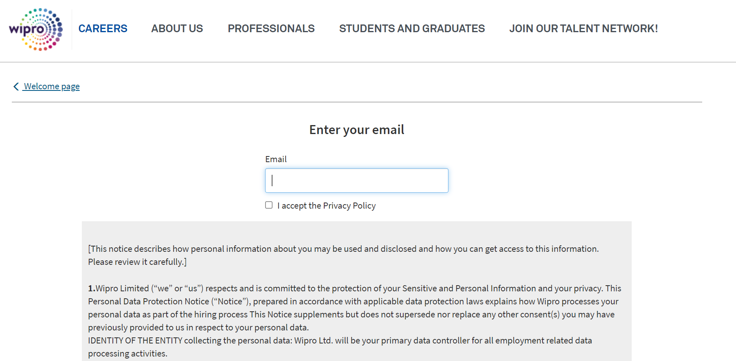Click the 'I accept the Privacy Policy' label

click(x=327, y=206)
